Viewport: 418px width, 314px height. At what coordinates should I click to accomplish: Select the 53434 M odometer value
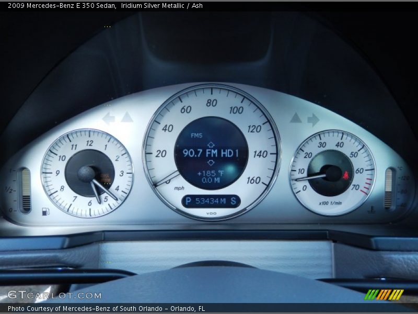(211, 201)
